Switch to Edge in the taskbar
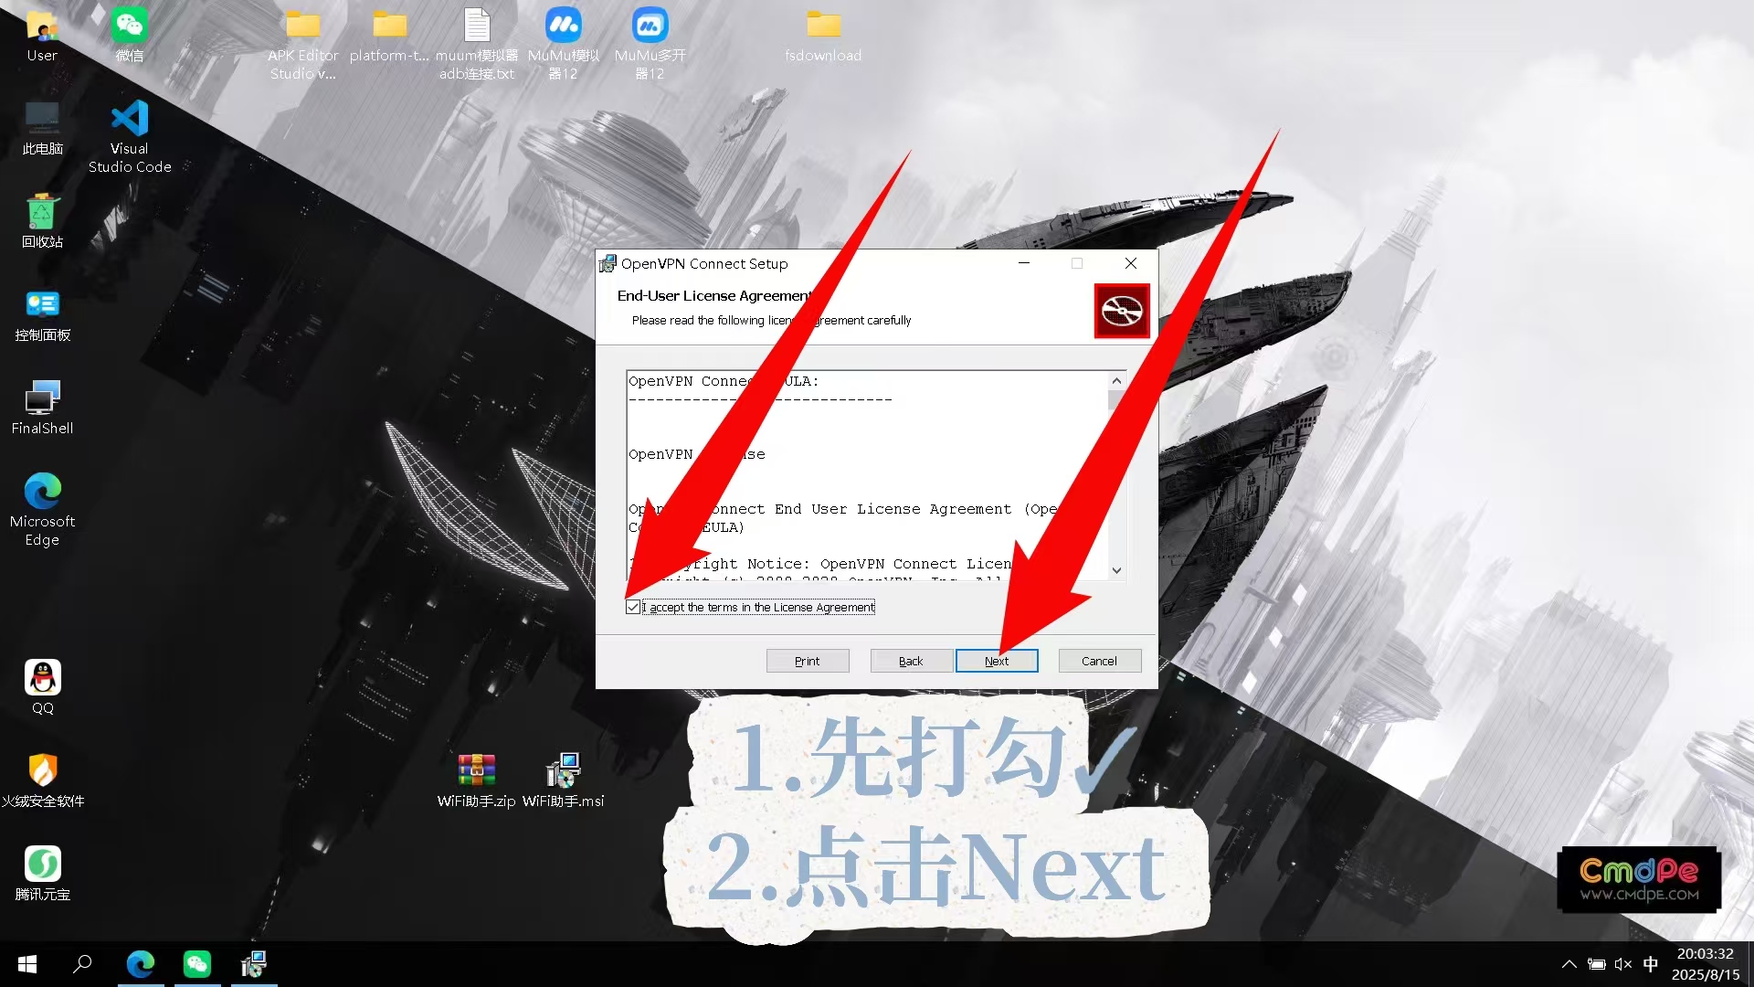Image resolution: width=1754 pixels, height=987 pixels. pyautogui.click(x=141, y=964)
